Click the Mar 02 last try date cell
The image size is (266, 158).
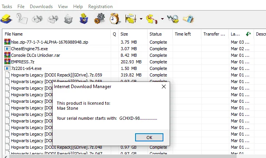tap(240, 49)
